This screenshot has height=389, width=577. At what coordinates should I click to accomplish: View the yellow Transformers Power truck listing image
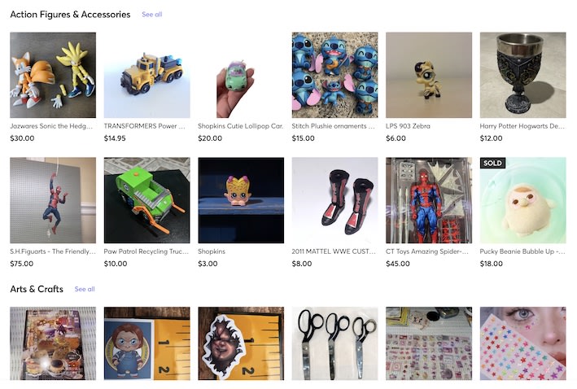tap(146, 75)
